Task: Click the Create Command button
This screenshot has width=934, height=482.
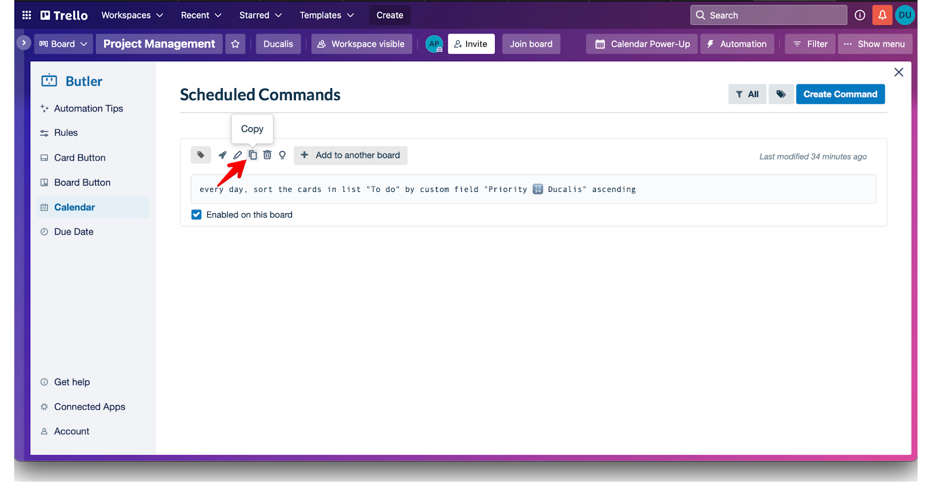Action: click(x=840, y=94)
